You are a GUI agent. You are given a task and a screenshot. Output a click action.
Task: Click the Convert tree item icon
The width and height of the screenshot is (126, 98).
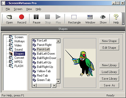coord(11,58)
